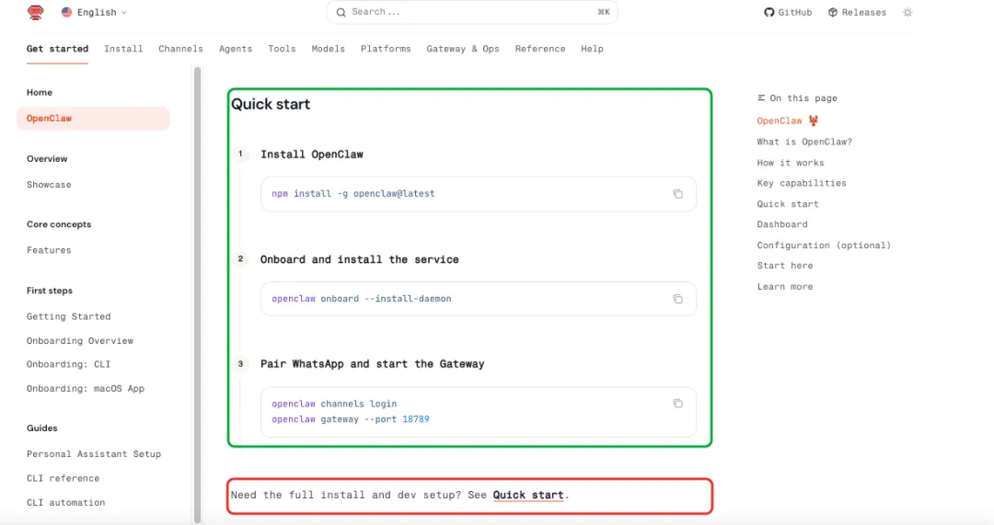Viewport: 994px width, 525px height.
Task: Switch to the Channels tab
Action: click(180, 49)
